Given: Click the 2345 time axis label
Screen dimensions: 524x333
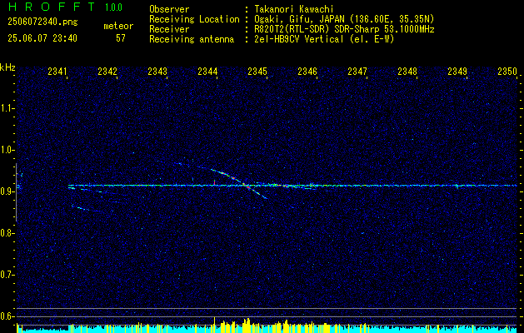Looking at the screenshot, I should click(x=257, y=71).
